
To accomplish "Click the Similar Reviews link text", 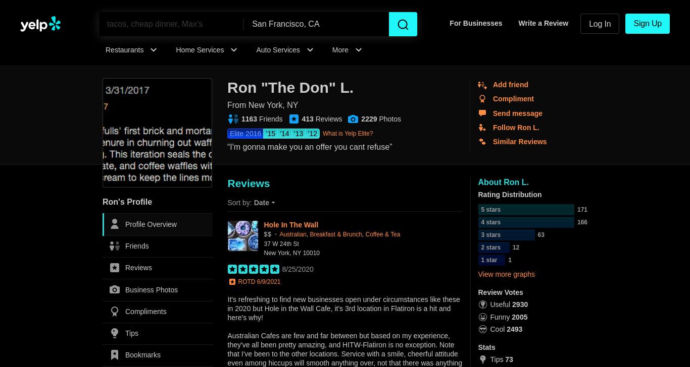I will (520, 142).
